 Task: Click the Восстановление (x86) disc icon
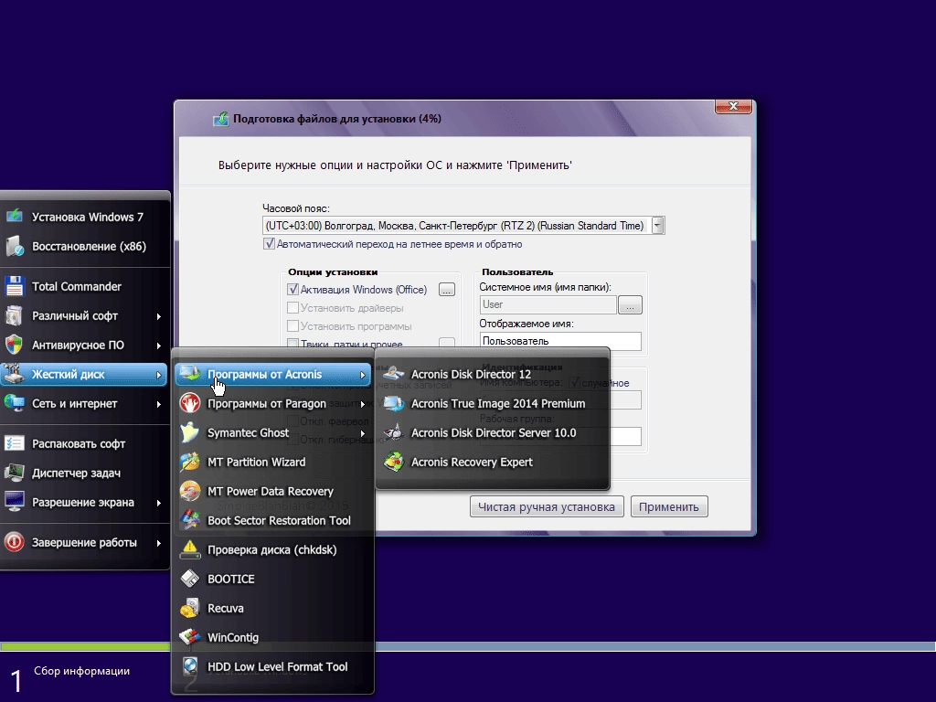(15, 246)
